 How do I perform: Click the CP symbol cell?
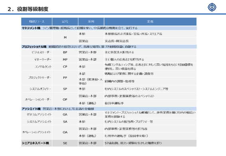pos(65,66)
